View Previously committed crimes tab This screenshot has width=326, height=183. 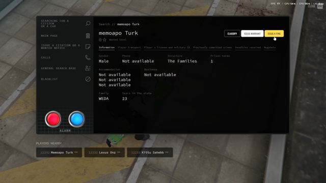[x=212, y=47]
